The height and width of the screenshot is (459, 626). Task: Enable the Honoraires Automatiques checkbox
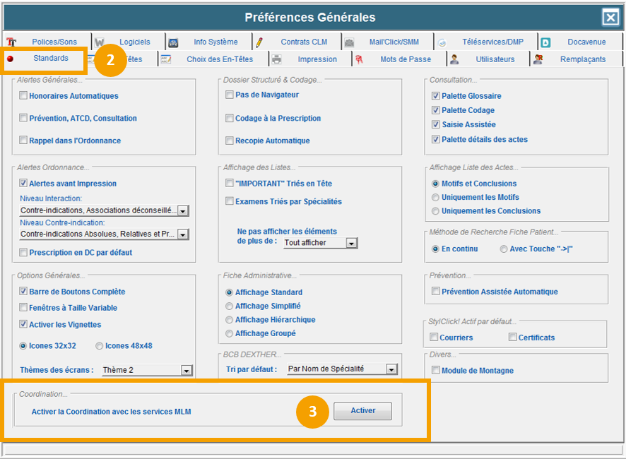coord(24,96)
